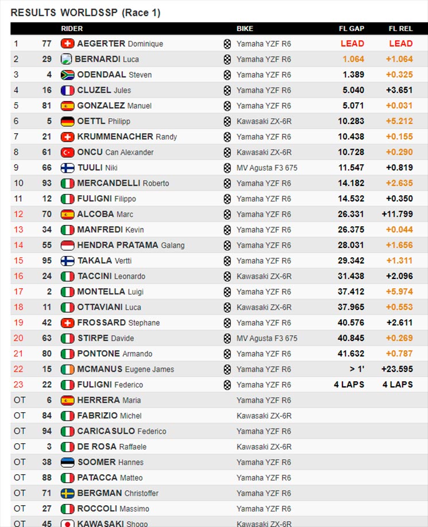Viewport: 428px width, 527px height.
Task: Click the chequered flag icon in CLUZEL row
Action: (x=228, y=90)
